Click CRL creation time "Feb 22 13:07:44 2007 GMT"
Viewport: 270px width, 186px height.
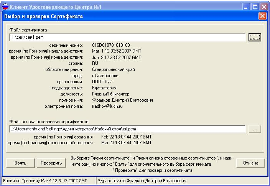(127, 137)
